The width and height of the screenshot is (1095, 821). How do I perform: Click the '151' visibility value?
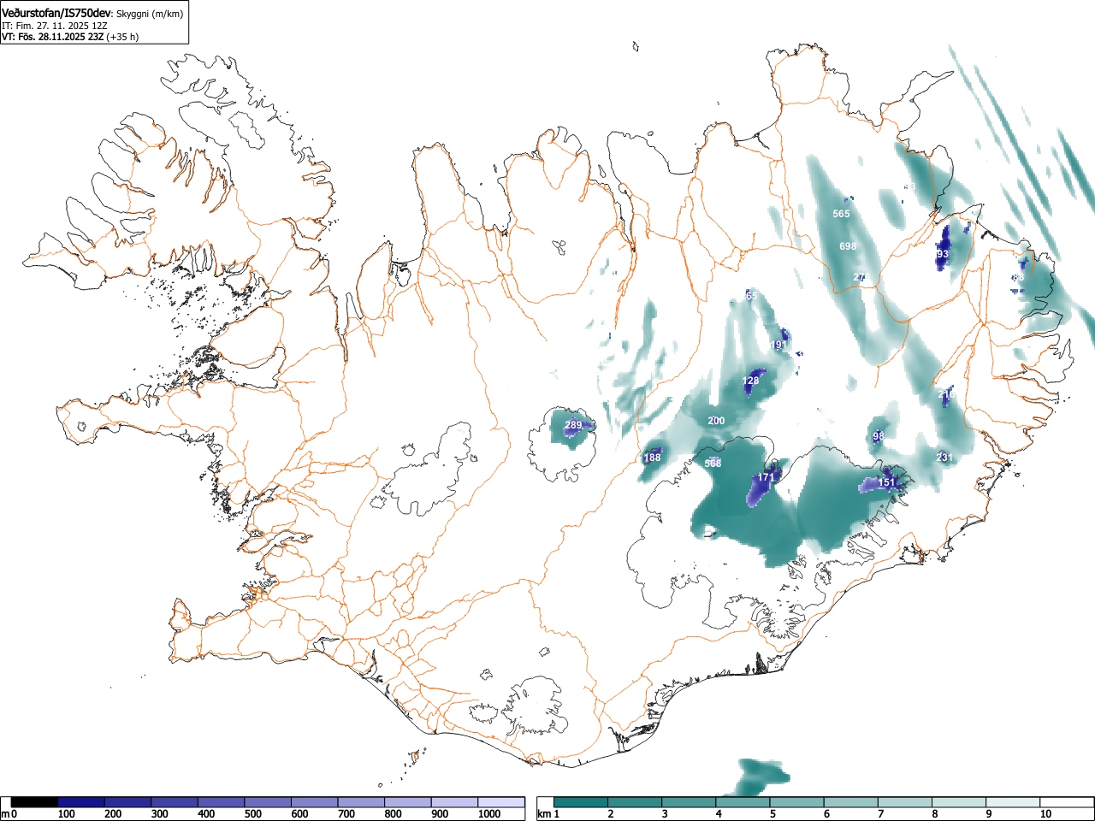(886, 482)
